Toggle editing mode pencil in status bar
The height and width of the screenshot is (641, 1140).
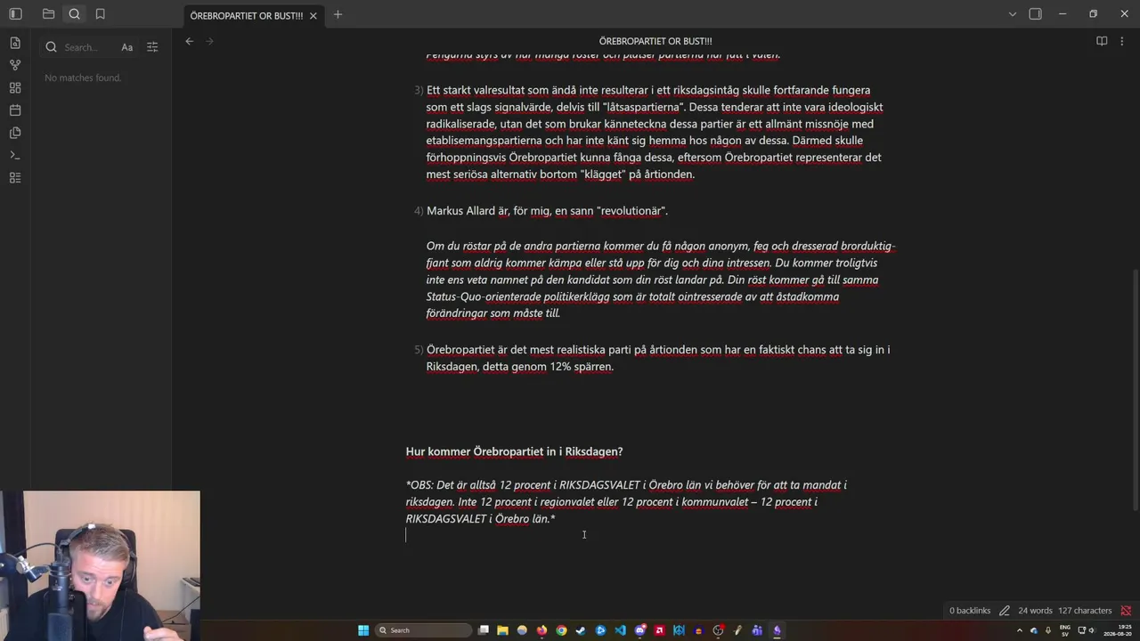click(x=1005, y=611)
